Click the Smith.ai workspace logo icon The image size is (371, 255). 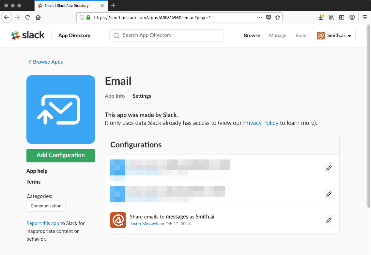tap(321, 36)
